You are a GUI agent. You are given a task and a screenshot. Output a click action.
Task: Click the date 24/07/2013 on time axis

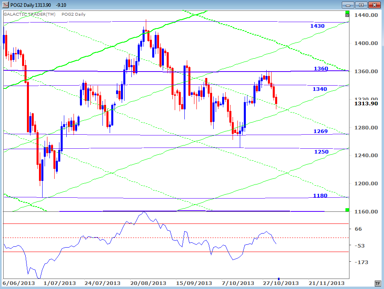[102, 283]
